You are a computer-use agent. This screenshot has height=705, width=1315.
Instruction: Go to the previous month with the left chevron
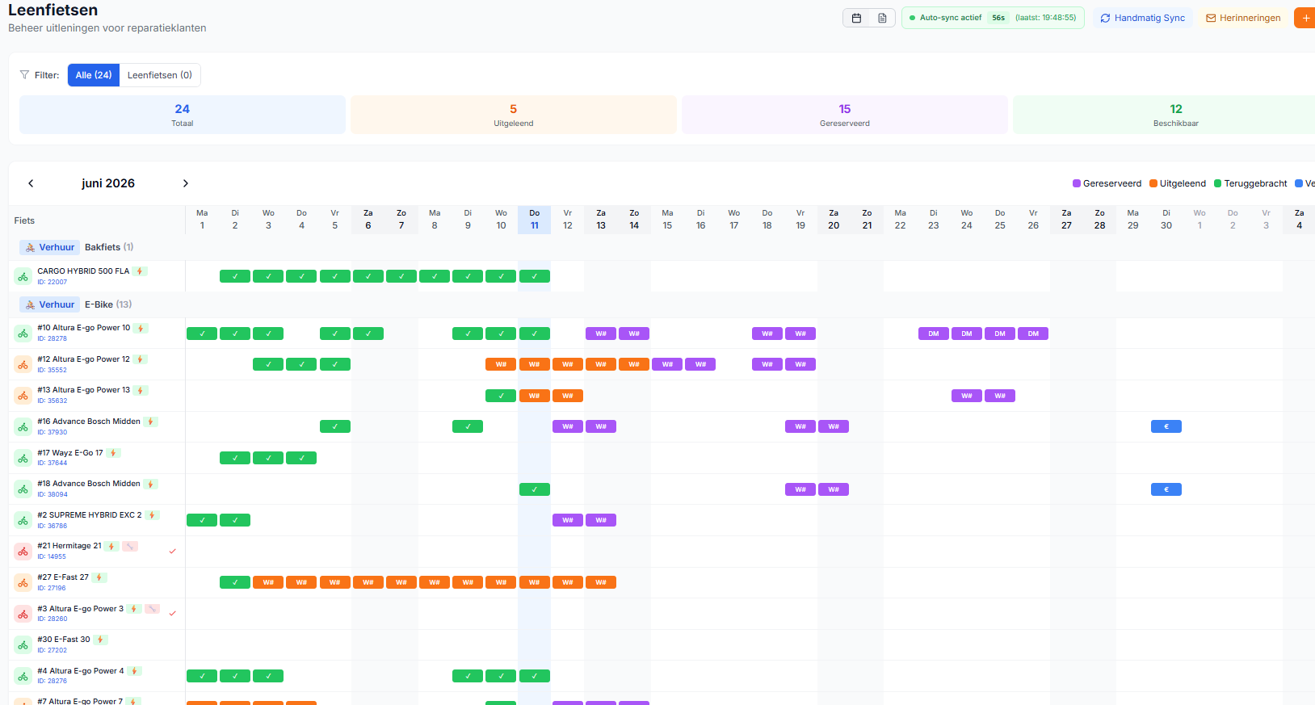31,183
